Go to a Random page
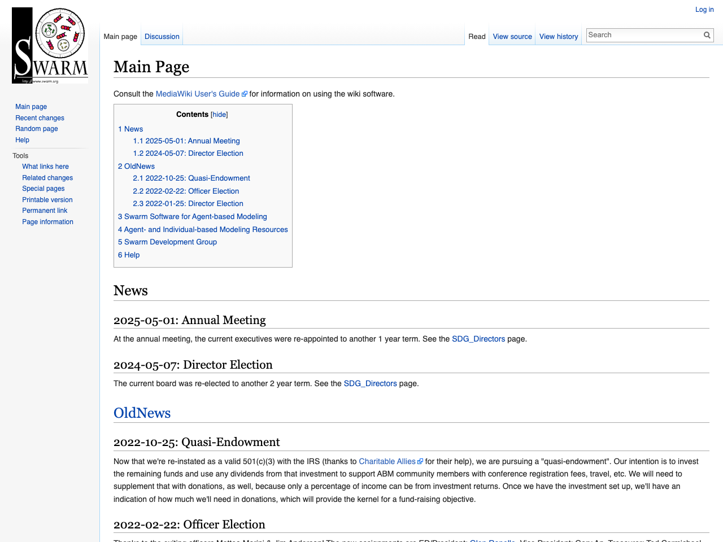Viewport: 723px width, 542px height. [36, 129]
